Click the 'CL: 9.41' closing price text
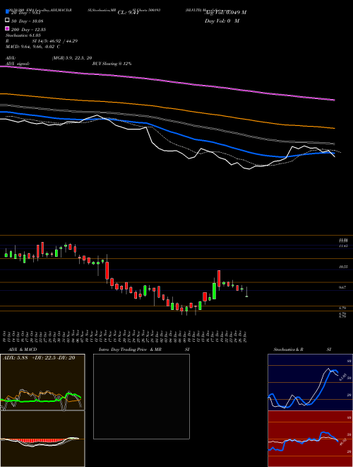The width and height of the screenshot is (353, 467). coord(128,13)
